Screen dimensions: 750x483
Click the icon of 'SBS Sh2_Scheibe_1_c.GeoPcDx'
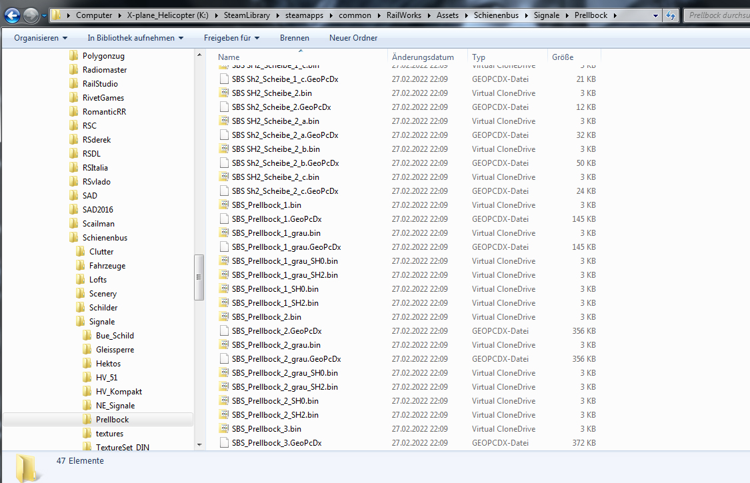(224, 79)
